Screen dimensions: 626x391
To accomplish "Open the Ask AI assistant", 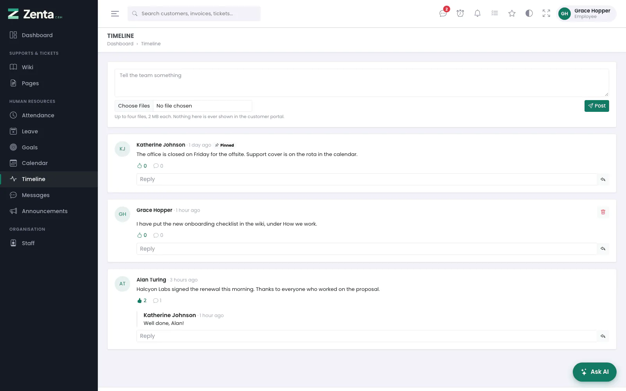I will pos(595,372).
